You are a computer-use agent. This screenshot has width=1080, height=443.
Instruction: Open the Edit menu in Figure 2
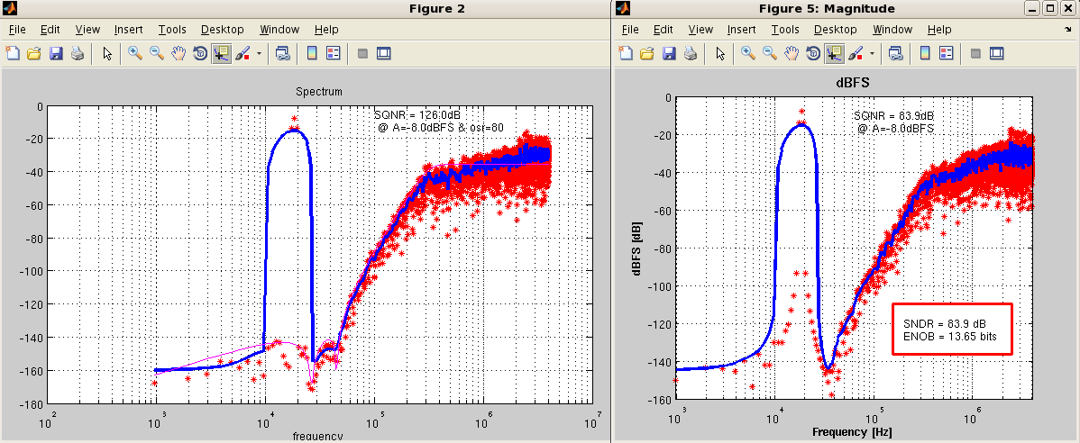click(x=50, y=30)
